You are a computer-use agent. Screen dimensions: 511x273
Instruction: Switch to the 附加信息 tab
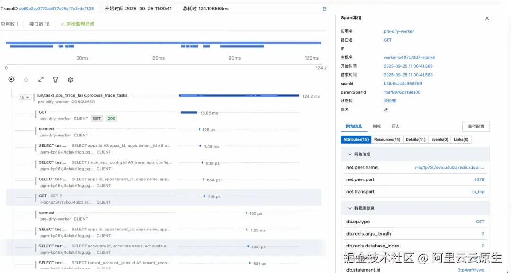point(354,126)
